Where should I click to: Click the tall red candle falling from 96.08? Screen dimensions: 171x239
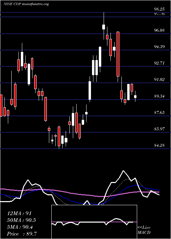coord(118,54)
